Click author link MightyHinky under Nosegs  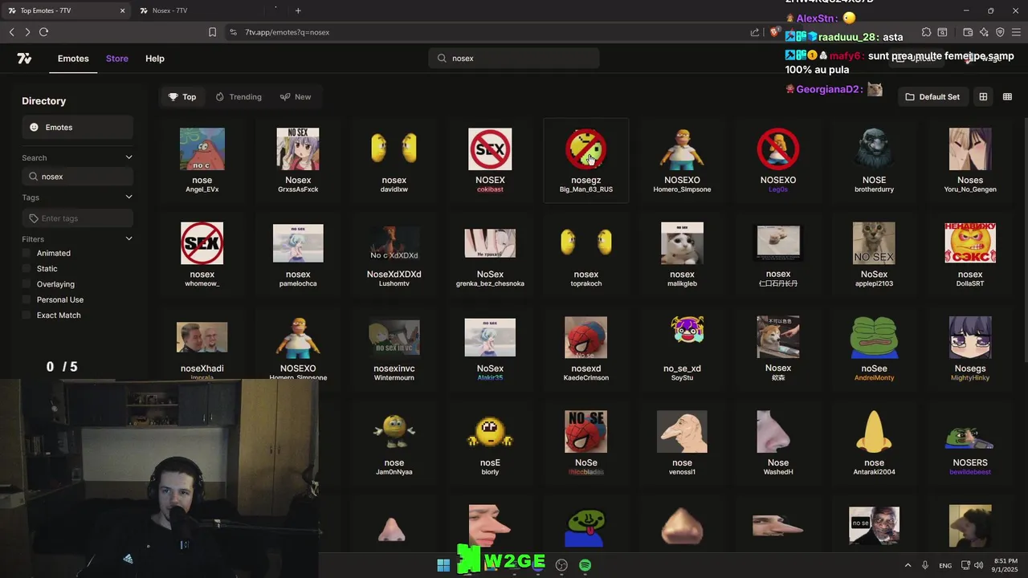pyautogui.click(x=970, y=377)
